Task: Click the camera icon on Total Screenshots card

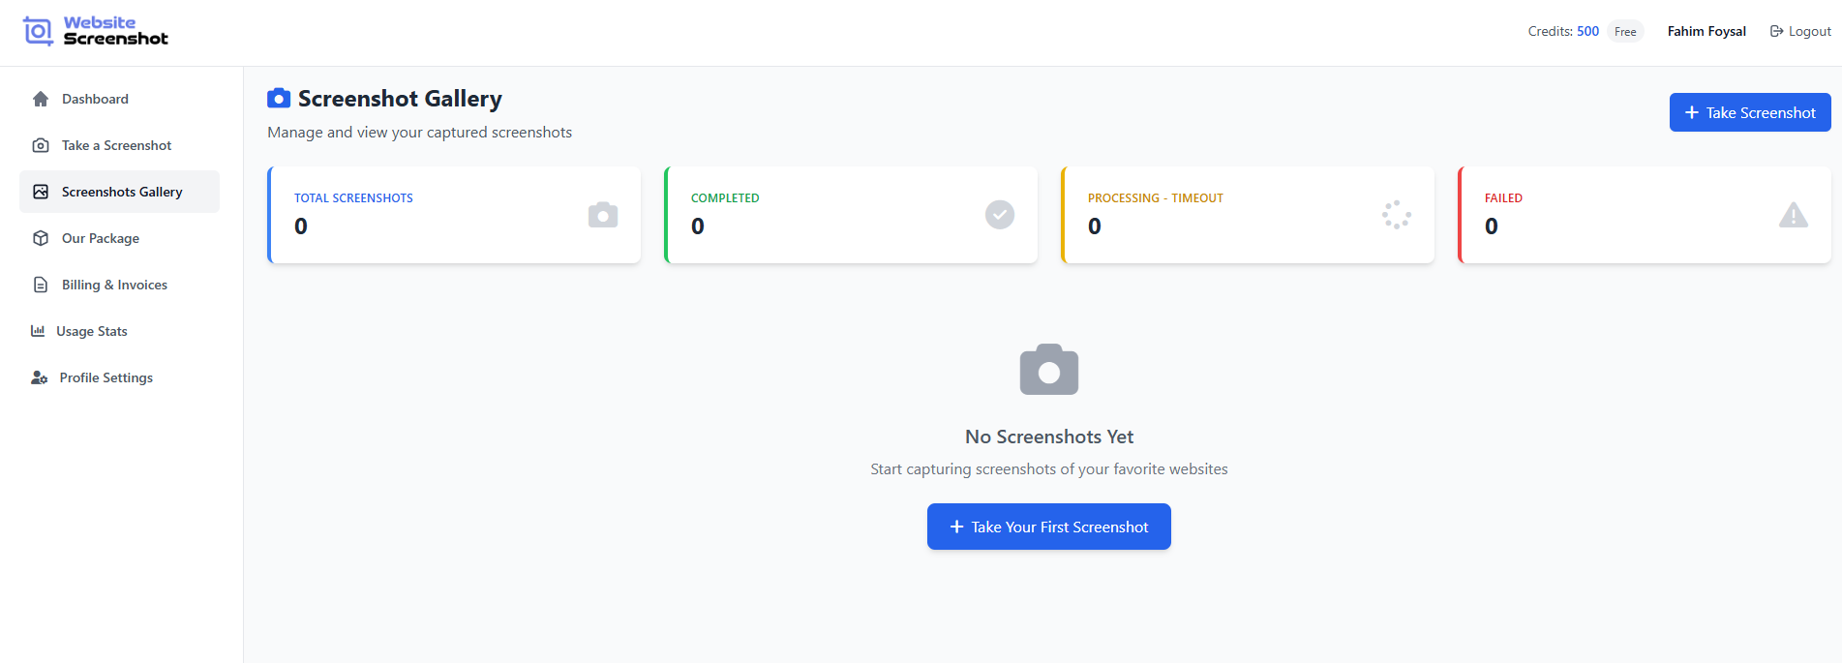Action: (602, 215)
